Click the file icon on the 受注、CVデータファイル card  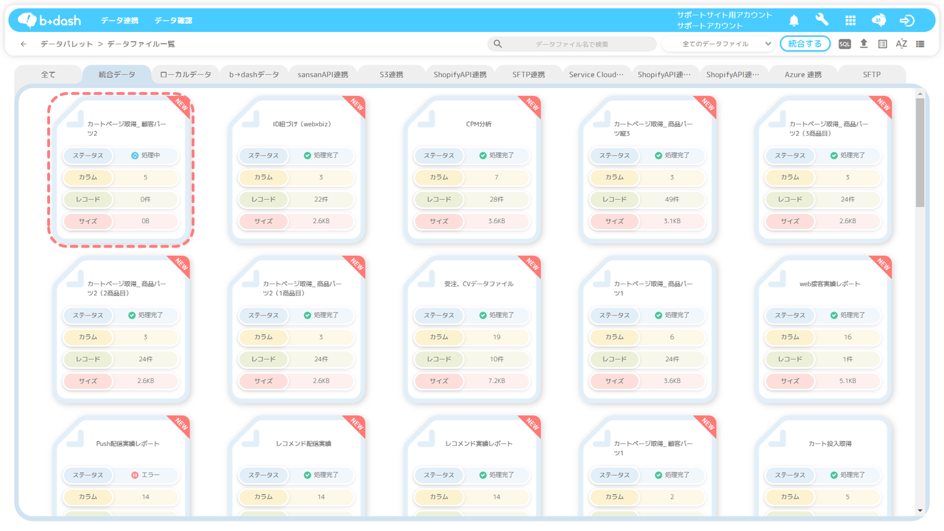tap(426, 278)
